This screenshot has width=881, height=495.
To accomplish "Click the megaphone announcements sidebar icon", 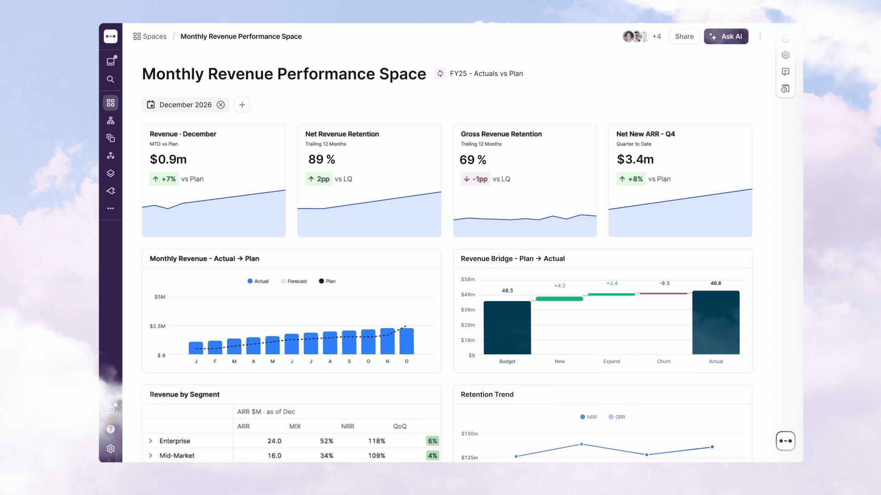I will tap(111, 191).
